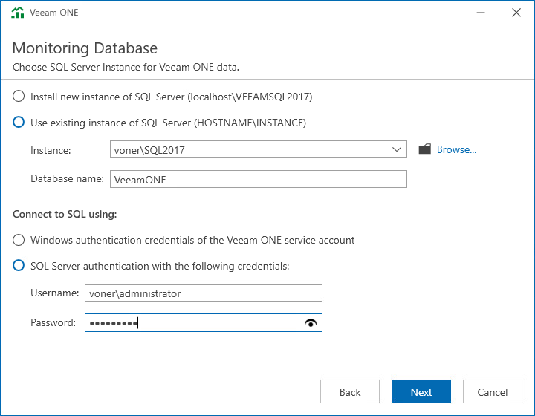Close the Veeam ONE installer window

click(x=516, y=13)
